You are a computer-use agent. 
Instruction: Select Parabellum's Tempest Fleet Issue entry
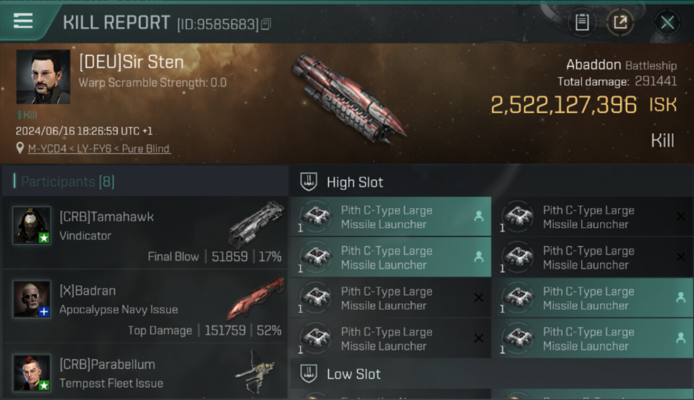point(144,373)
